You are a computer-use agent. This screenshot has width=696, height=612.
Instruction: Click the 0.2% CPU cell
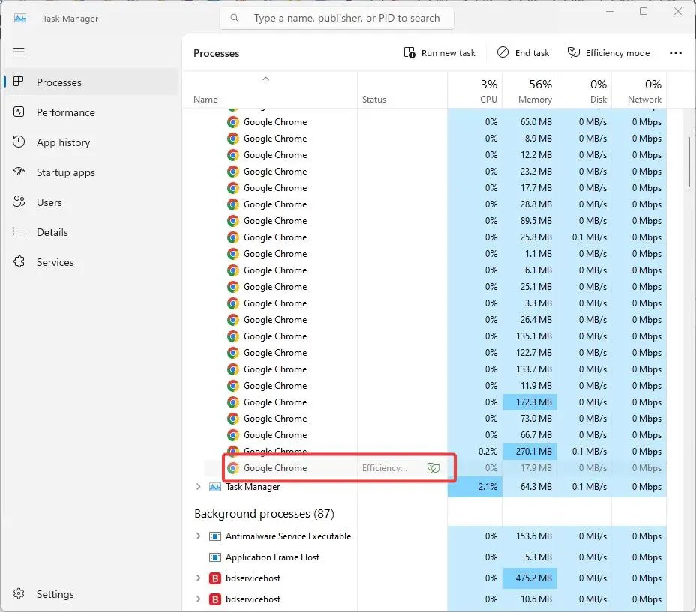coord(475,452)
